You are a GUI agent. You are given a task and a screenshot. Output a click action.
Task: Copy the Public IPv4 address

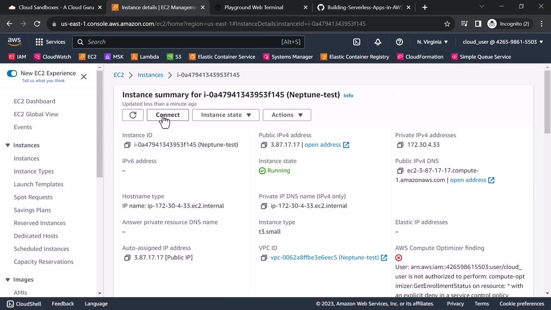(x=264, y=145)
